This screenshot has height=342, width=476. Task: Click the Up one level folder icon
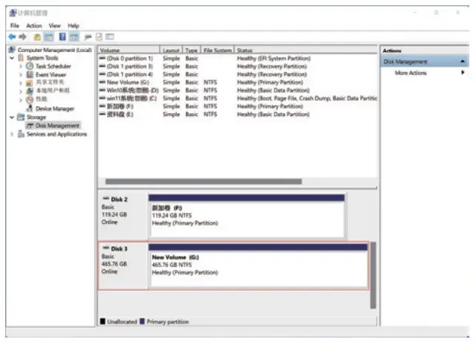(x=37, y=37)
